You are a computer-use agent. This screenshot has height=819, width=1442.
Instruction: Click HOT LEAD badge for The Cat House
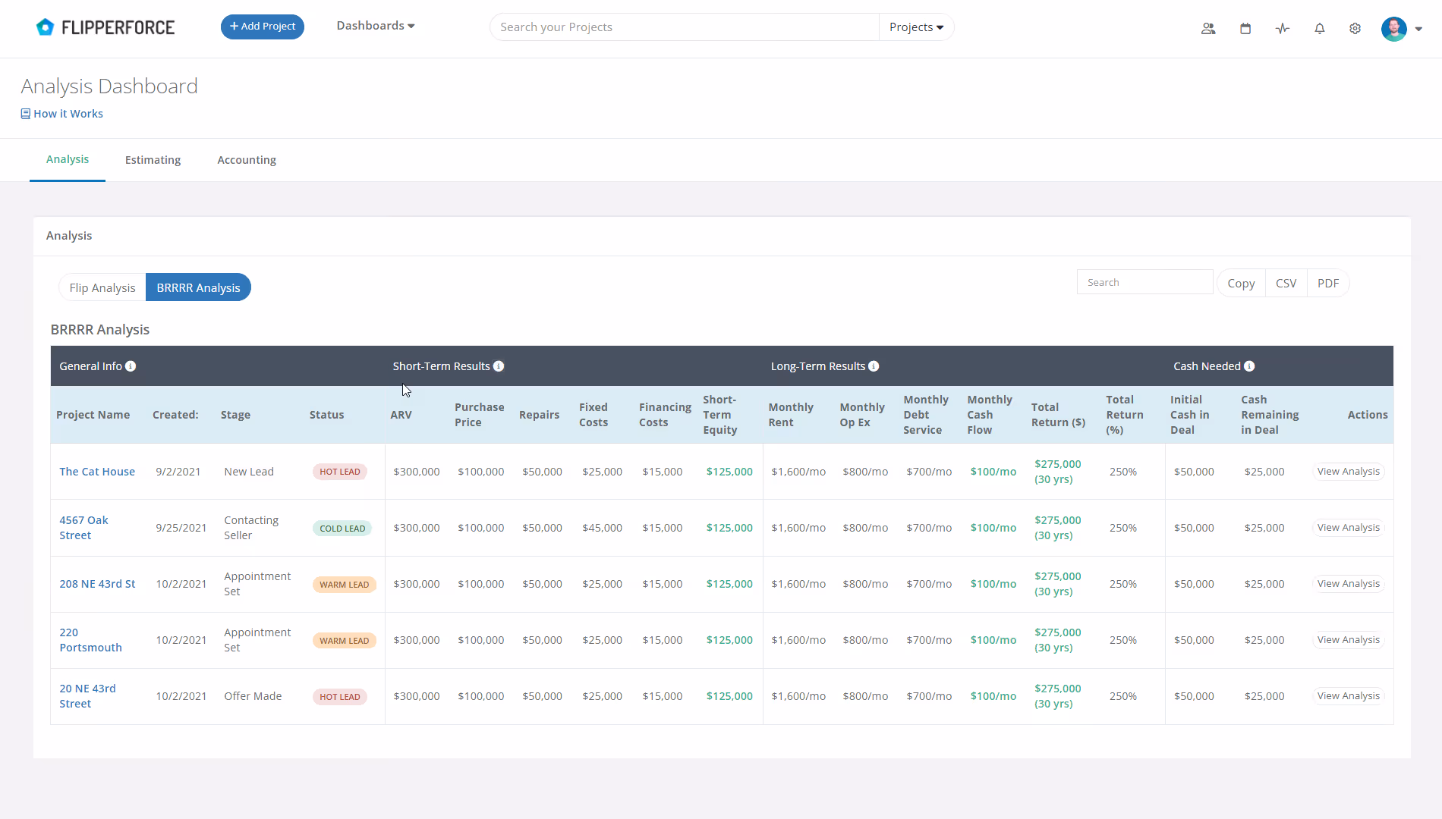pos(340,472)
